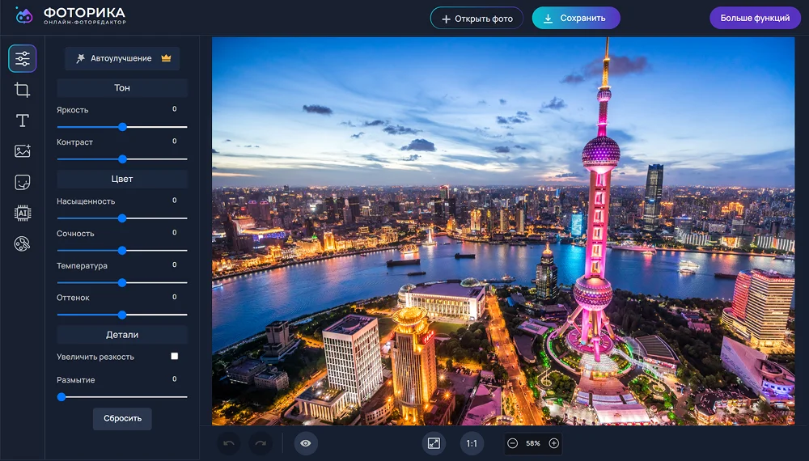Image resolution: width=809 pixels, height=461 pixels.
Task: Apply Автоулучшение auto enhancement
Action: click(122, 58)
